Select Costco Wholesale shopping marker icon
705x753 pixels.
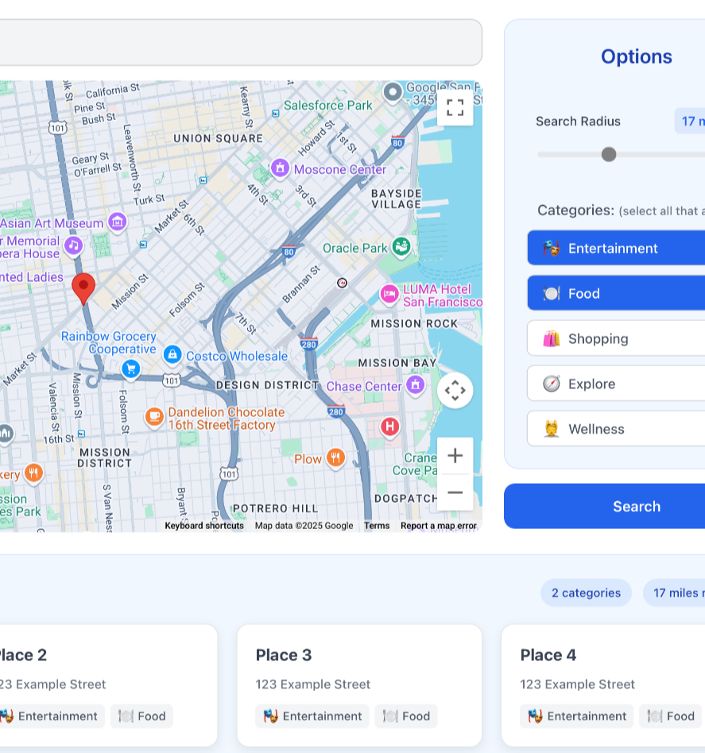[172, 355]
